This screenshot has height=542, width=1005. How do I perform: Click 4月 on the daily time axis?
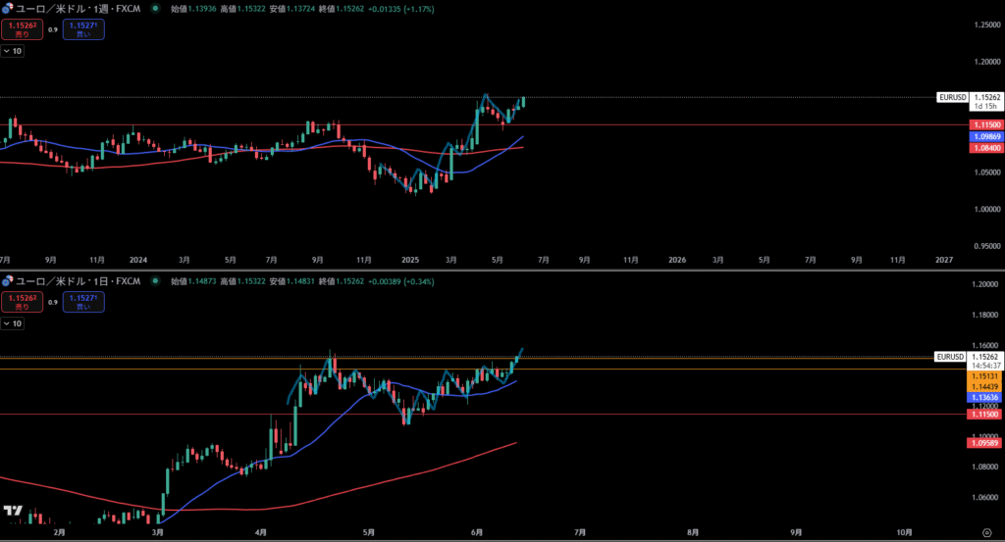point(260,532)
